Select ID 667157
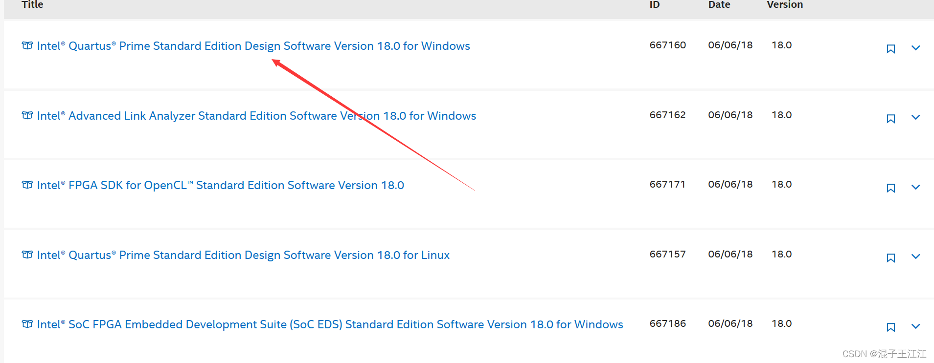Viewport: 934px width, 363px height. click(668, 254)
